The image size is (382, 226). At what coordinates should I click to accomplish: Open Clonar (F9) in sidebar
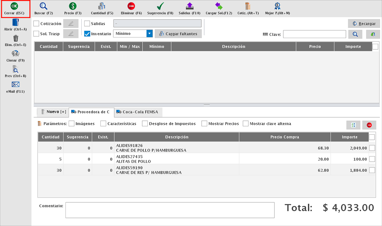click(x=16, y=54)
